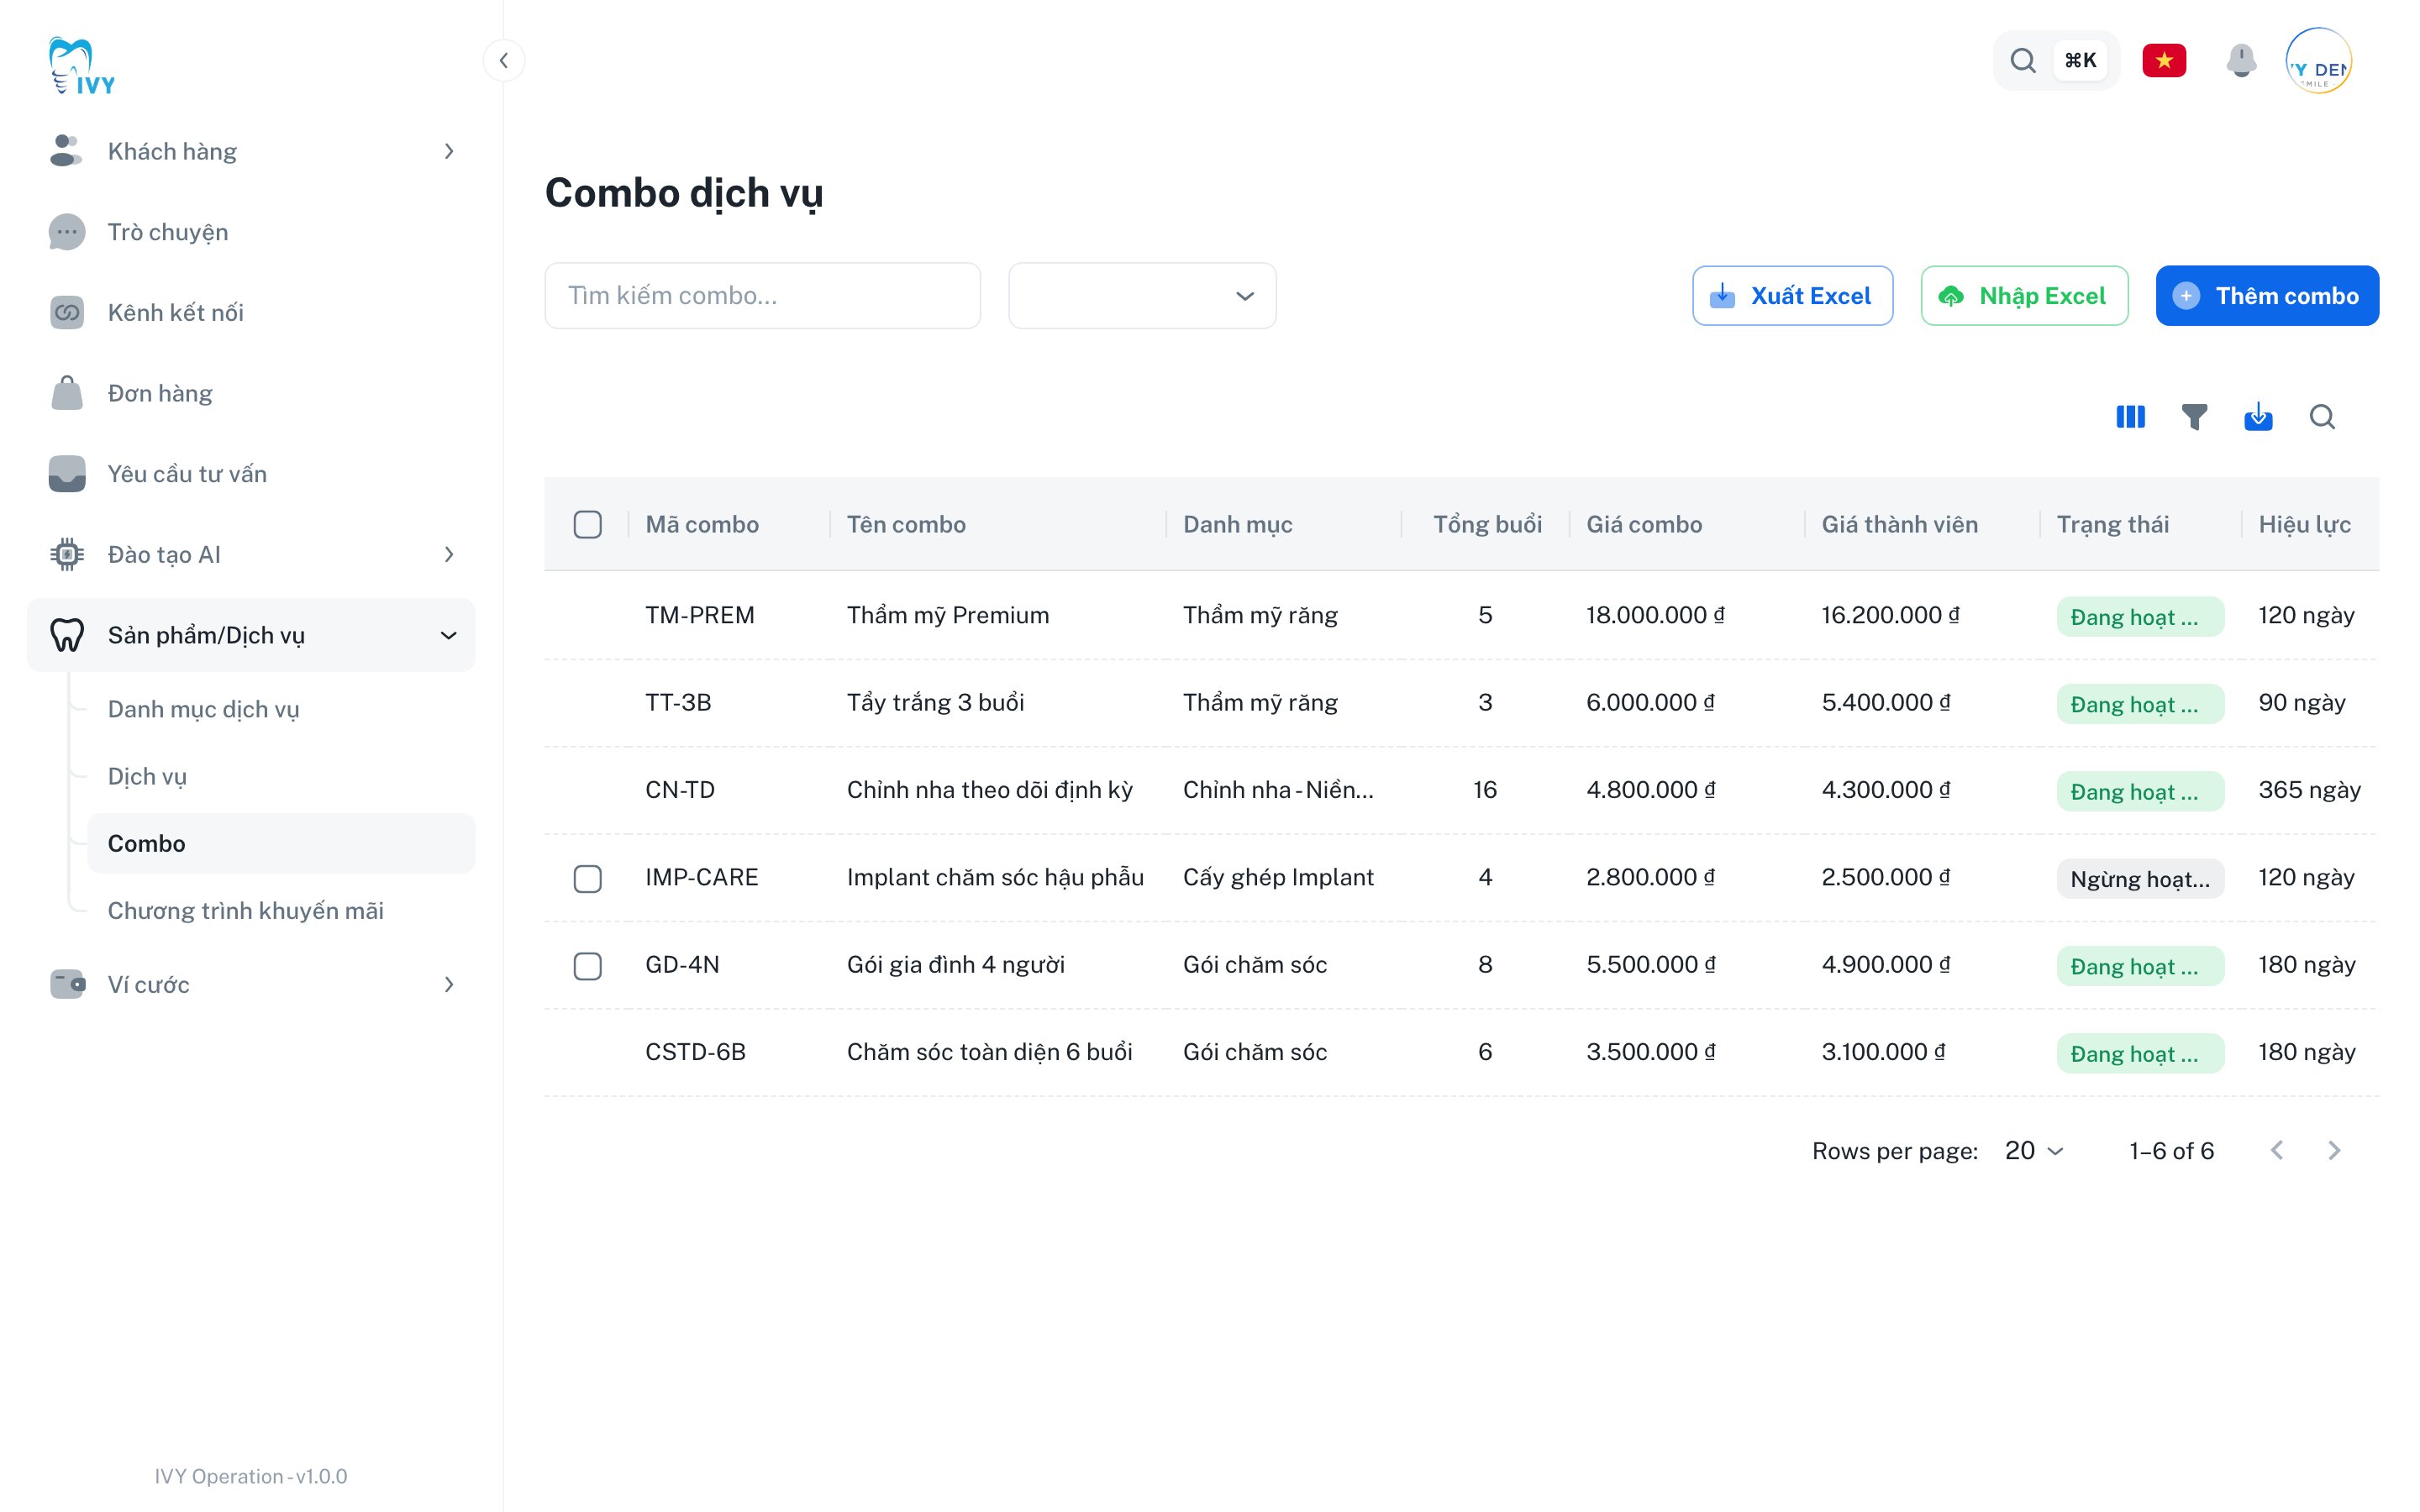The width and height of the screenshot is (2420, 1512).
Task: Click CSTD-6B combo code cell
Action: pyautogui.click(x=695, y=1052)
